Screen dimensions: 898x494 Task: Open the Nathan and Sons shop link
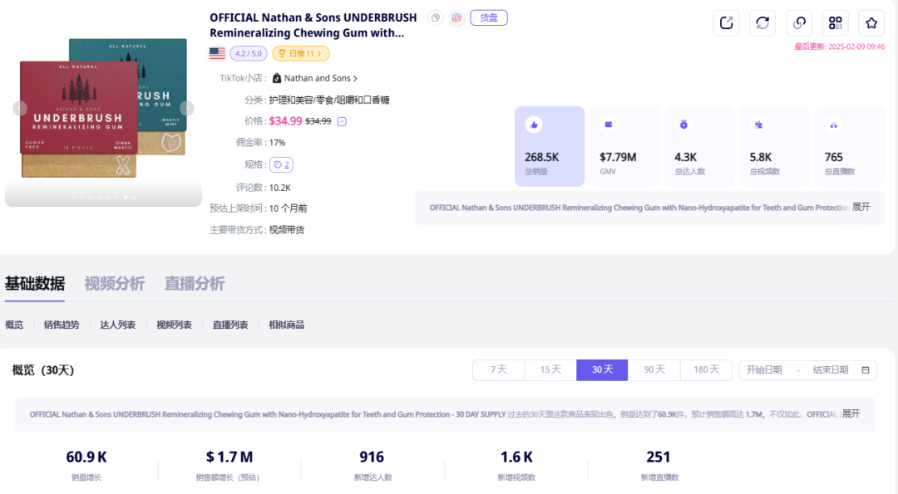(314, 77)
